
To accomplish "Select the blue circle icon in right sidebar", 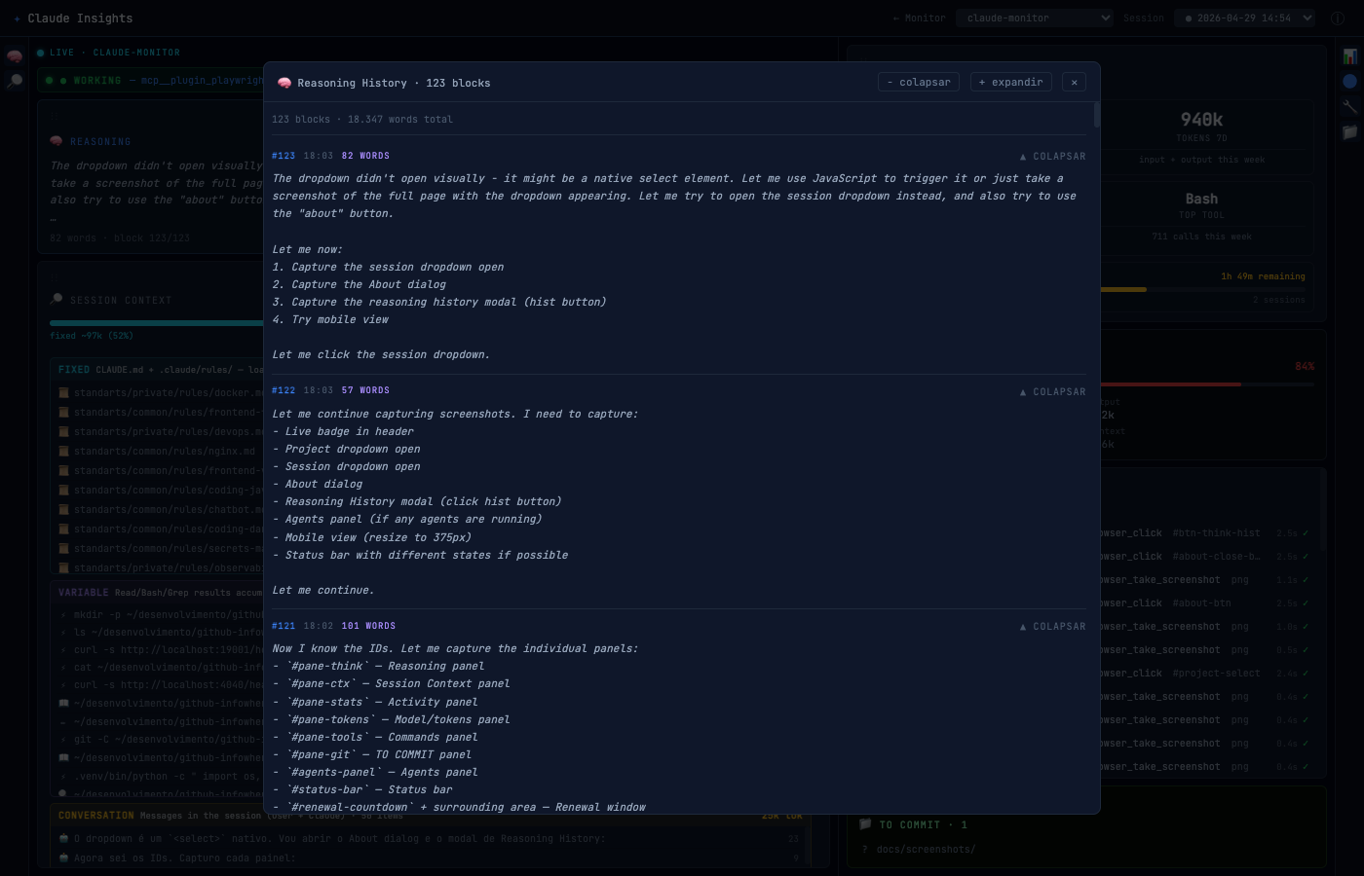I will (x=1349, y=82).
